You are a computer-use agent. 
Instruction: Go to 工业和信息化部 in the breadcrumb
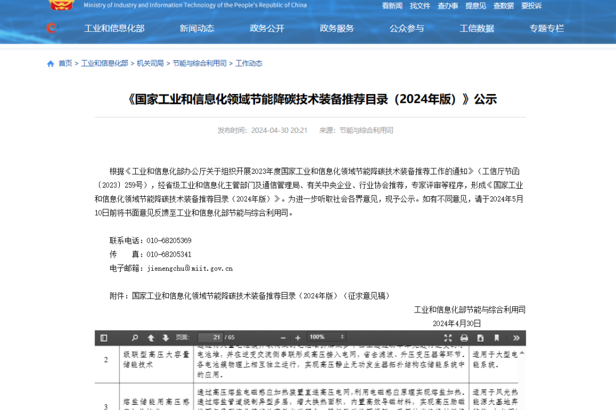pyautogui.click(x=104, y=64)
